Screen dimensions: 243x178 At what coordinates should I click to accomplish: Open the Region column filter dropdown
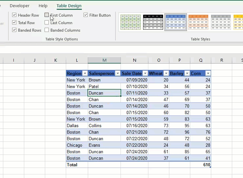[85, 74]
